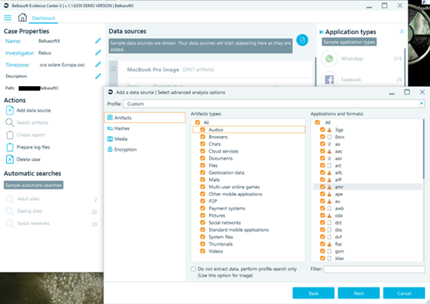Click the VLC cone icon beside flac

(x=329, y=244)
